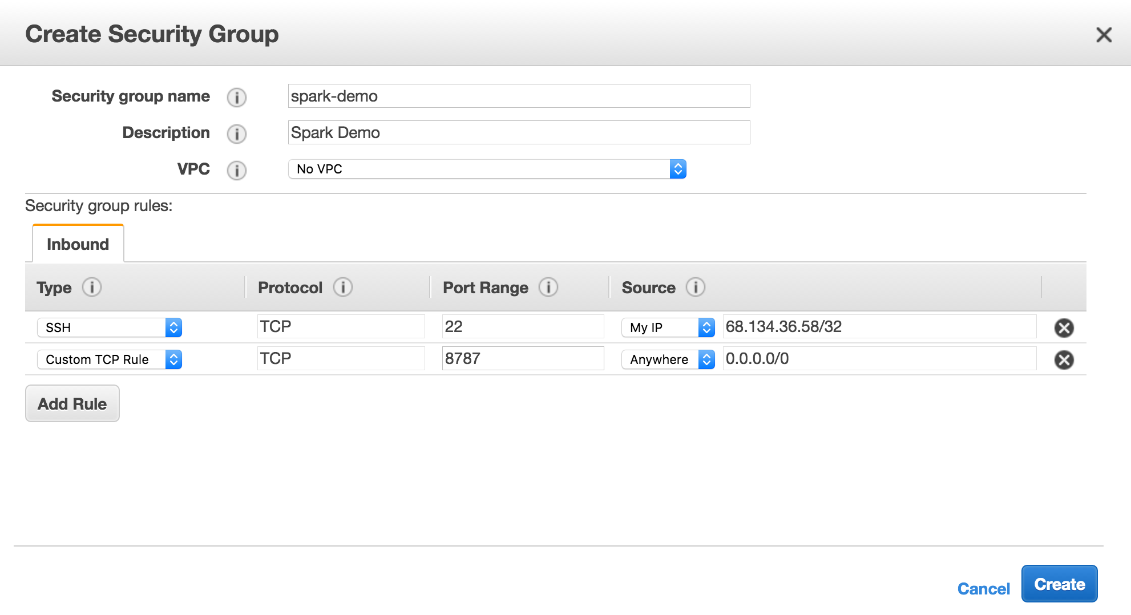Image resolution: width=1131 pixels, height=615 pixels.
Task: Click the VPC info icon
Action: click(237, 171)
